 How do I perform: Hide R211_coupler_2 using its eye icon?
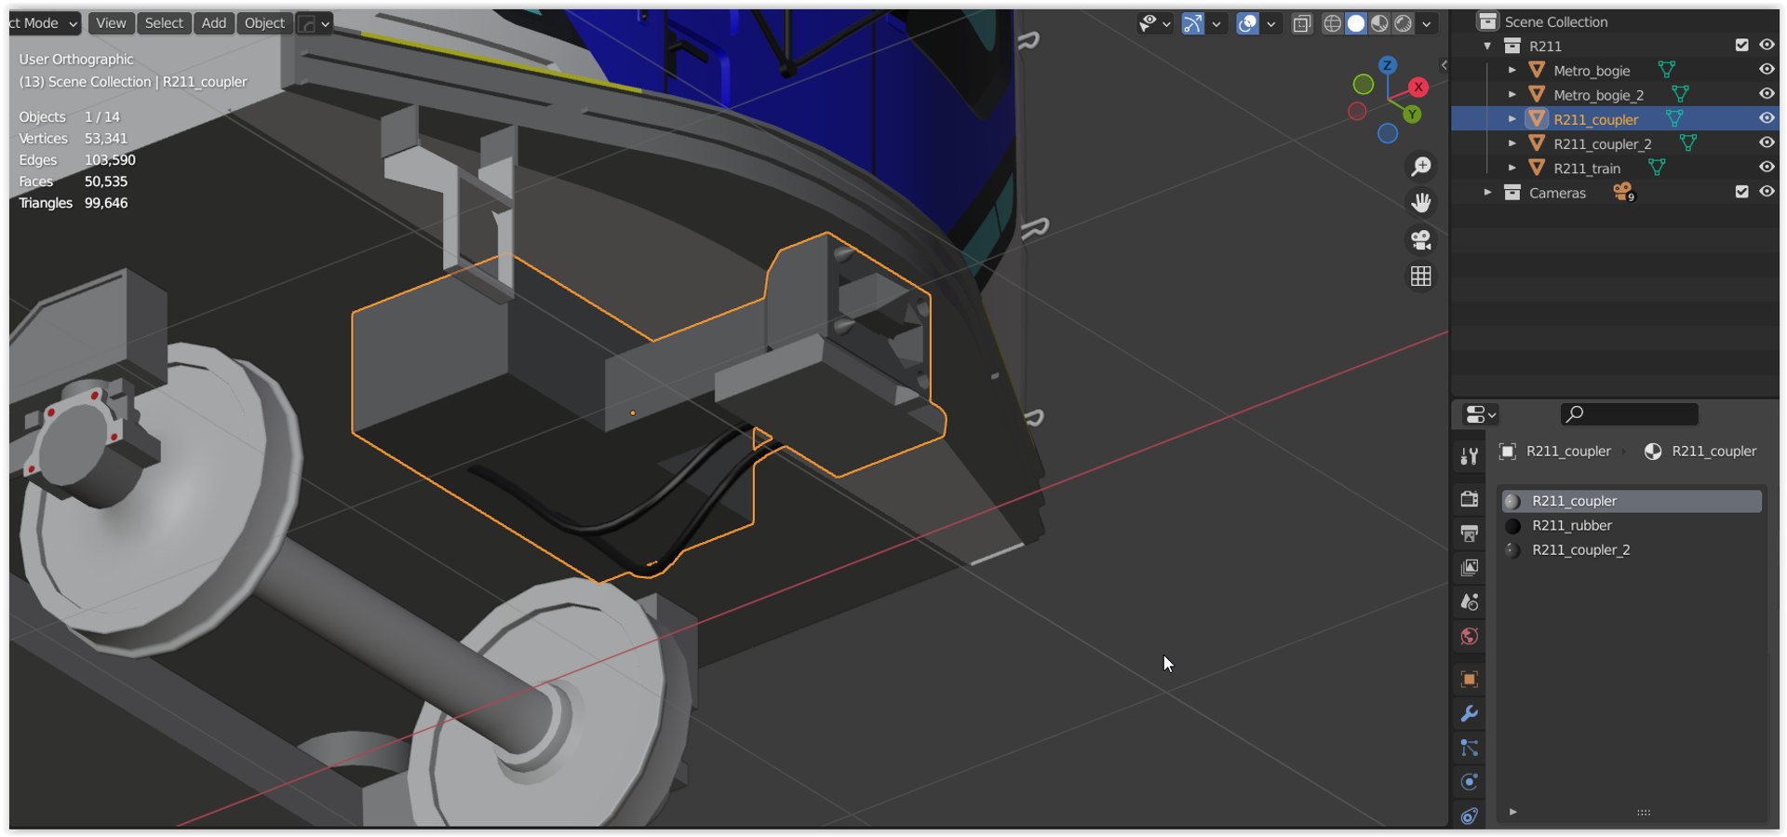[1767, 142]
